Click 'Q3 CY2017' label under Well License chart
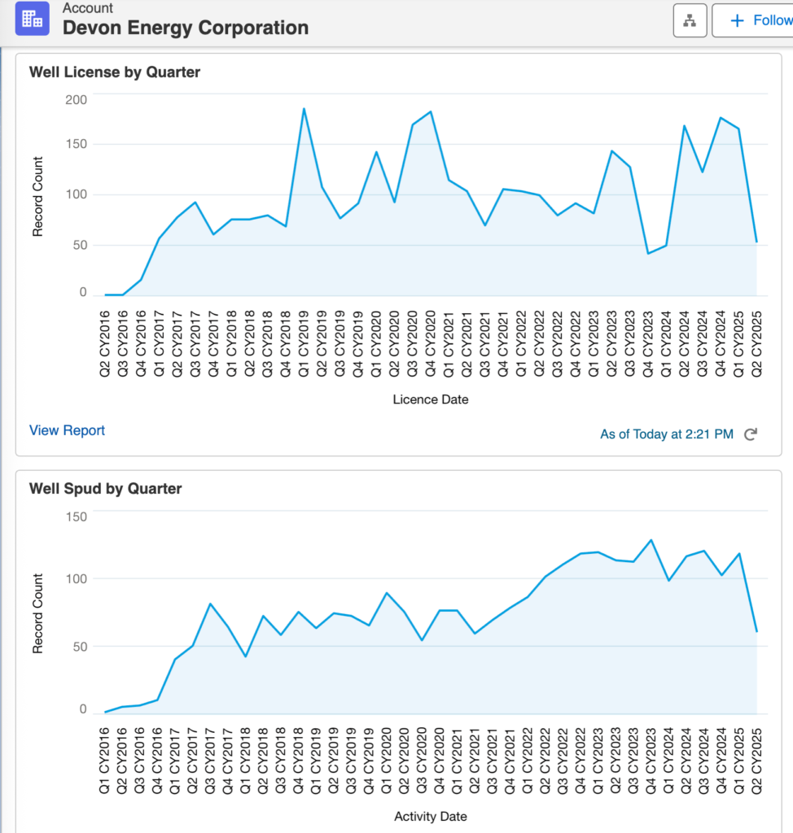Screen dimensions: 793x833 (195, 344)
